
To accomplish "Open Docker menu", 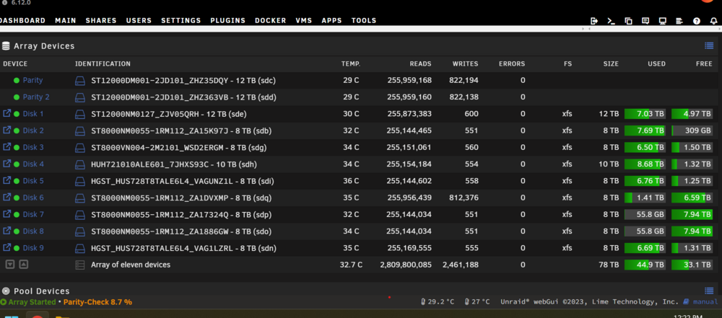I will pos(270,21).
